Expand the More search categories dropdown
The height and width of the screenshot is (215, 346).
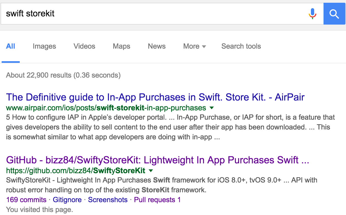coord(194,46)
